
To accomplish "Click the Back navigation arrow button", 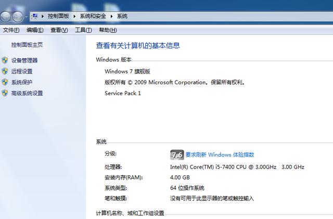I will [x=5, y=16].
